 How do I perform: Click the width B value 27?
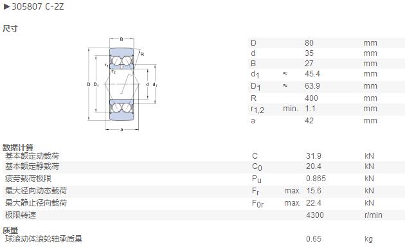click(309, 64)
